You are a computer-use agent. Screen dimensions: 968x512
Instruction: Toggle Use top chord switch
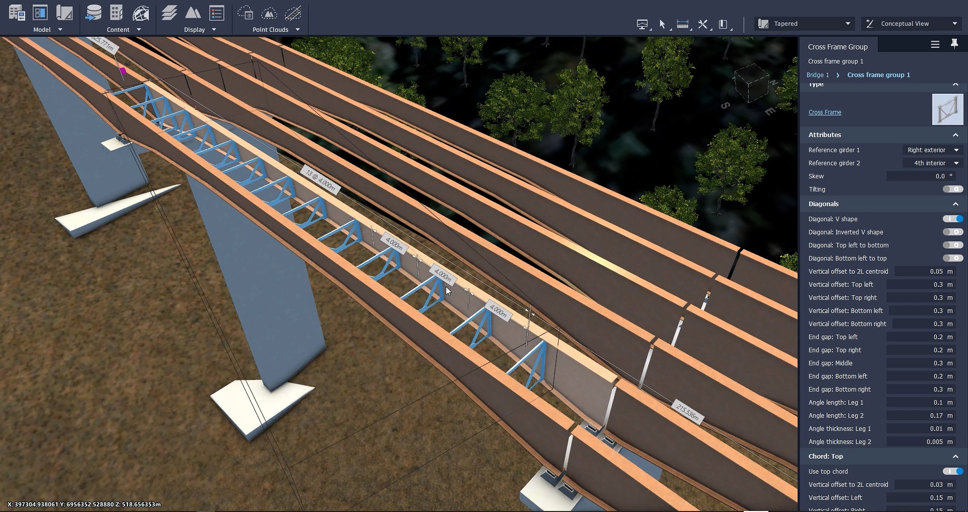[953, 471]
